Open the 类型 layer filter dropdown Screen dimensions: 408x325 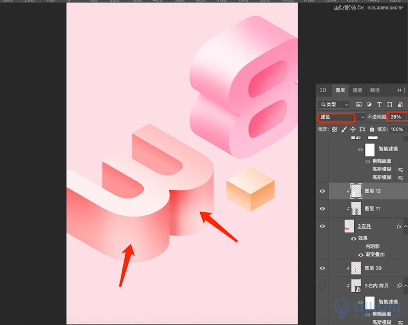tap(334, 104)
